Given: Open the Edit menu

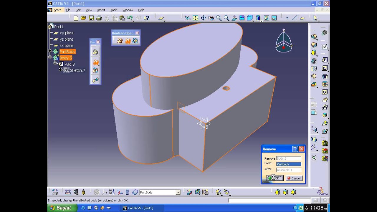Looking at the screenshot, I should pyautogui.click(x=78, y=10).
